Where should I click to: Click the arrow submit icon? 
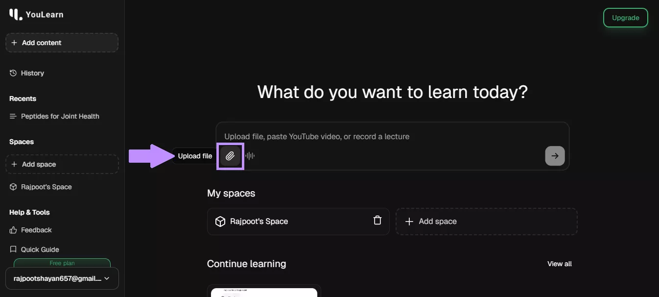[x=554, y=156]
